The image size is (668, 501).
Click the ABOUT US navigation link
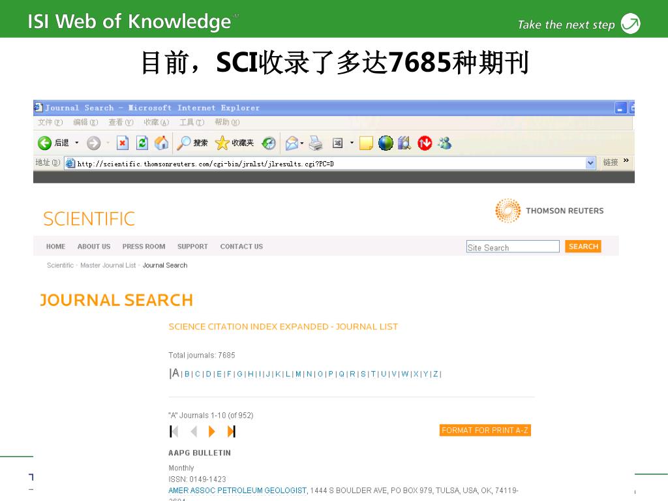pos(94,246)
